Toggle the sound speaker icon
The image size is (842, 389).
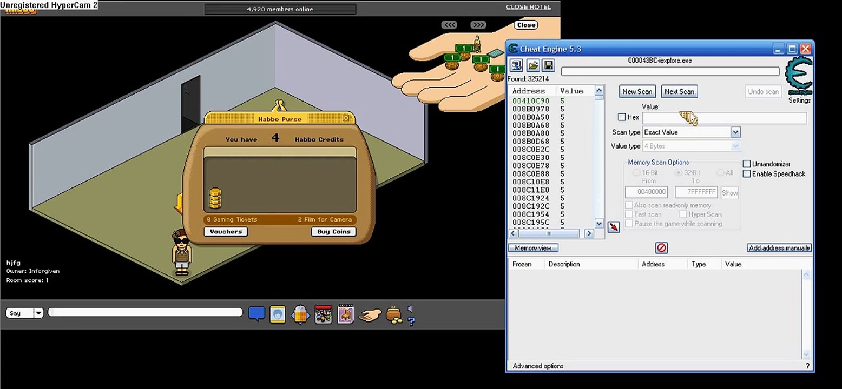tap(410, 309)
